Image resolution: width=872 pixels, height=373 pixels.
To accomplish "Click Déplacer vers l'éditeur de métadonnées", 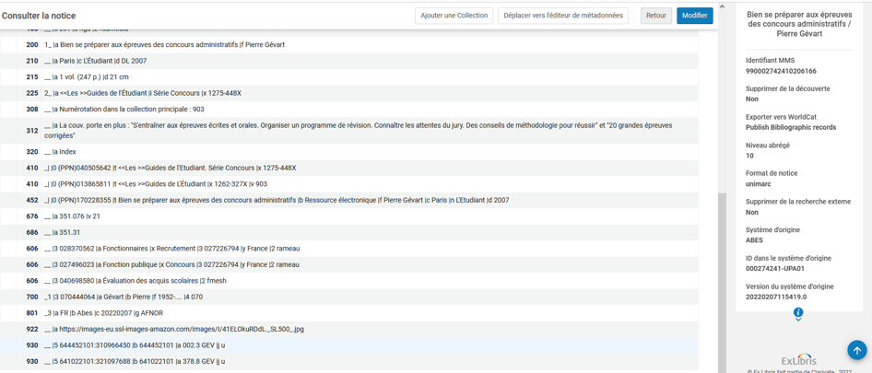I will tap(562, 16).
